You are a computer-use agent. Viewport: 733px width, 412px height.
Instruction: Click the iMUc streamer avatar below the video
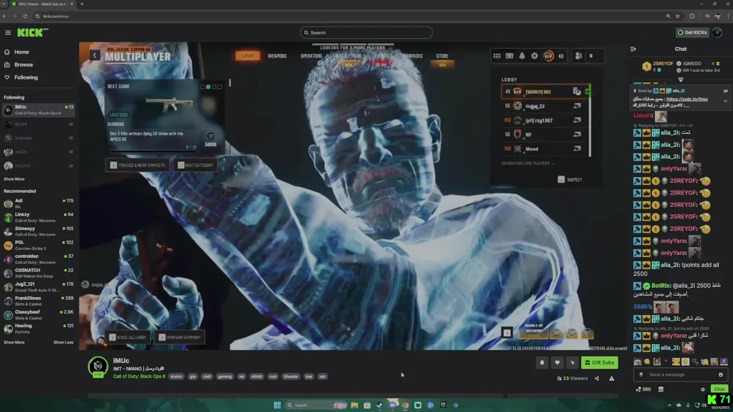[x=98, y=366]
